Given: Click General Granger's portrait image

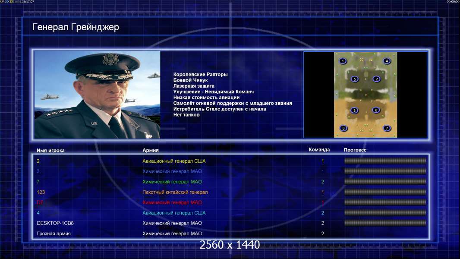Looking at the screenshot, I should (x=97, y=95).
